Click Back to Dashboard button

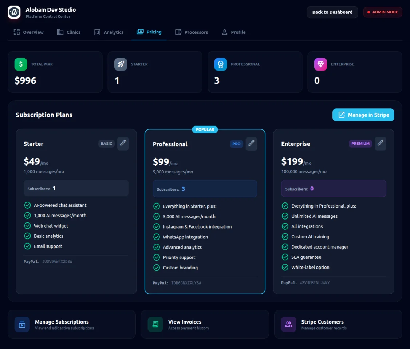point(332,12)
